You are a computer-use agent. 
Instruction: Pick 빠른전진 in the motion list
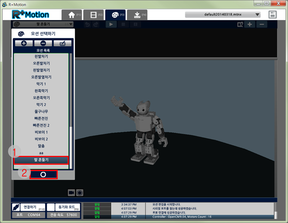click(x=41, y=119)
